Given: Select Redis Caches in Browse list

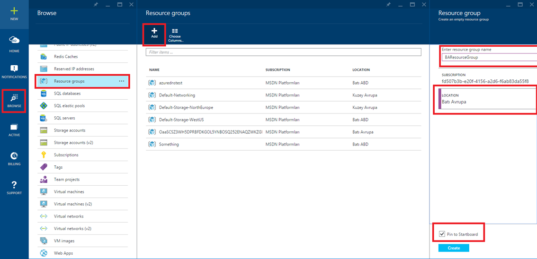Looking at the screenshot, I should (x=82, y=56).
